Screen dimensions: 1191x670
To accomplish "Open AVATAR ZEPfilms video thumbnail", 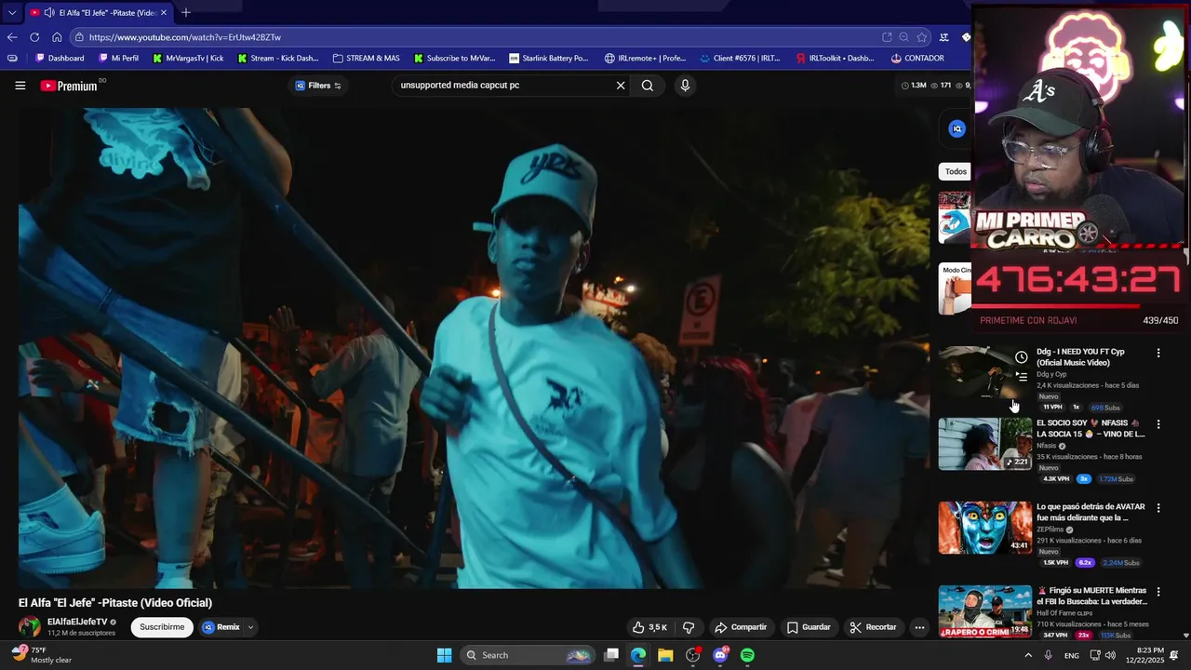I will pos(984,528).
